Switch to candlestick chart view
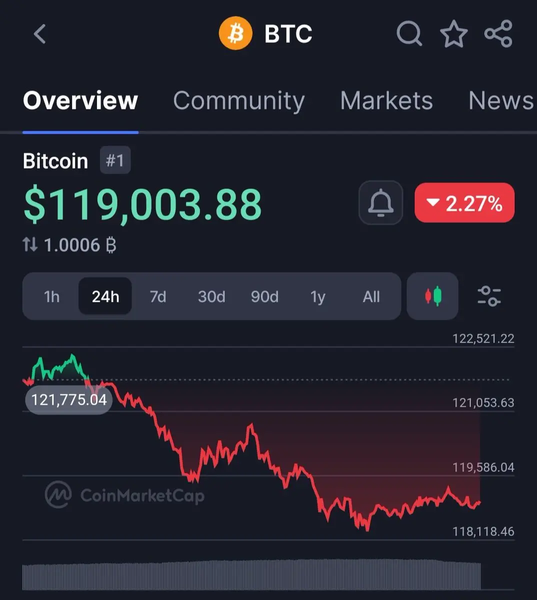Screen dimensions: 537x600 (432, 296)
